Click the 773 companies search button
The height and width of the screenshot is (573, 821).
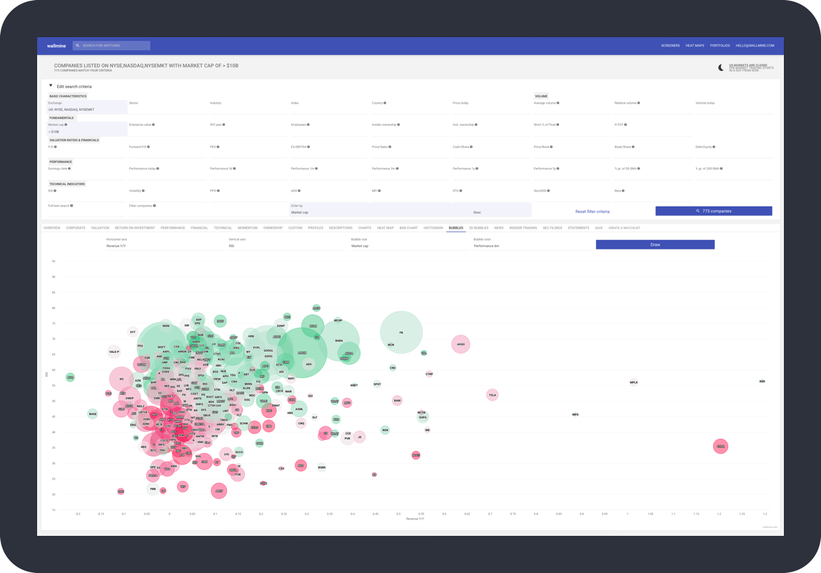(x=714, y=211)
